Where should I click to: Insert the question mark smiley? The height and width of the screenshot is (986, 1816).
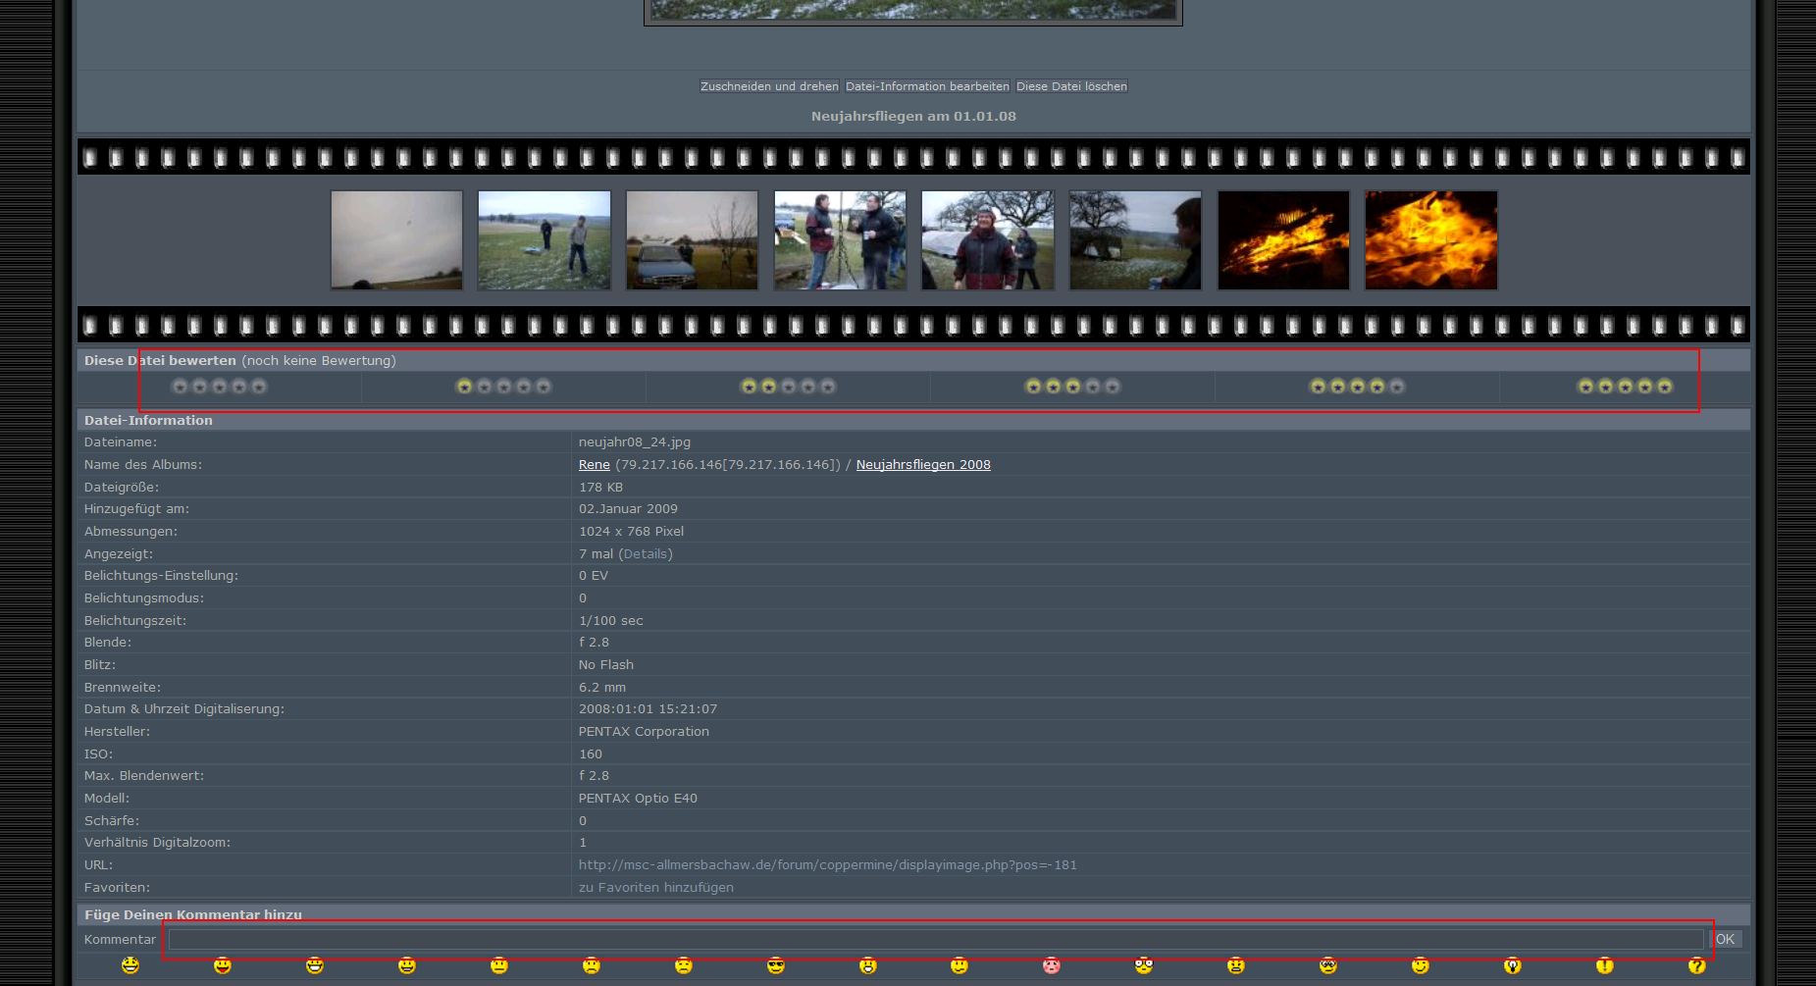click(x=1696, y=966)
